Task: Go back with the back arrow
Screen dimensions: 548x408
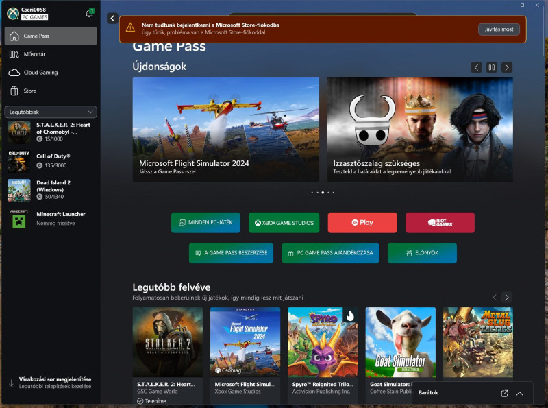Action: point(112,19)
